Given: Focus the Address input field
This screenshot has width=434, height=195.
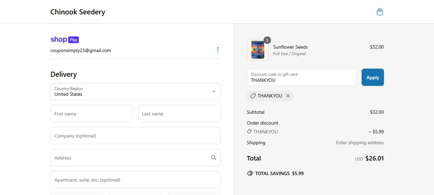Looking at the screenshot, I should (x=135, y=158).
